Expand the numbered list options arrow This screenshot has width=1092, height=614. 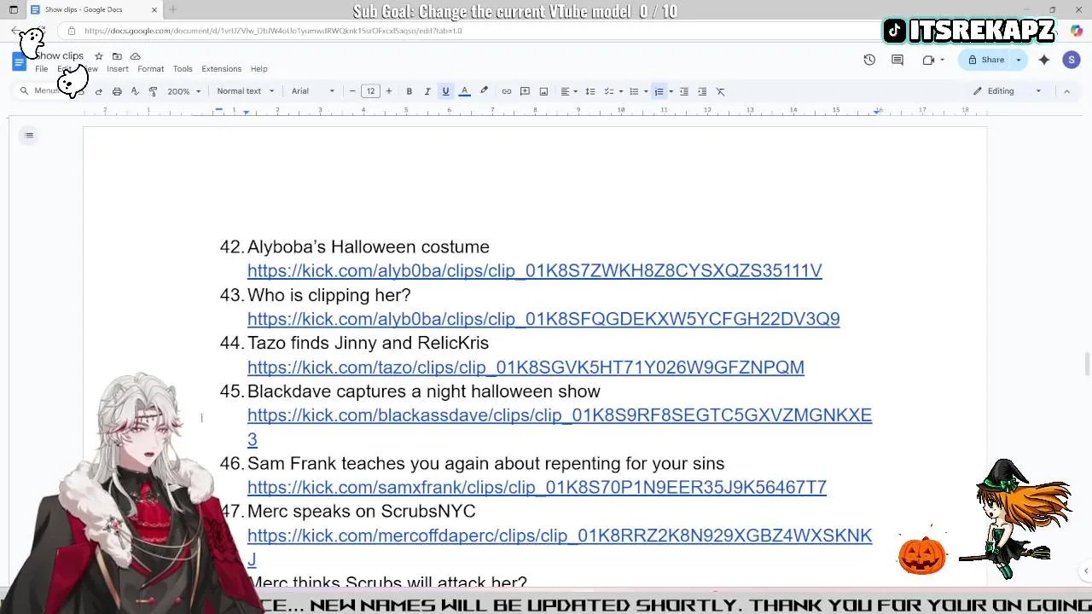671,91
